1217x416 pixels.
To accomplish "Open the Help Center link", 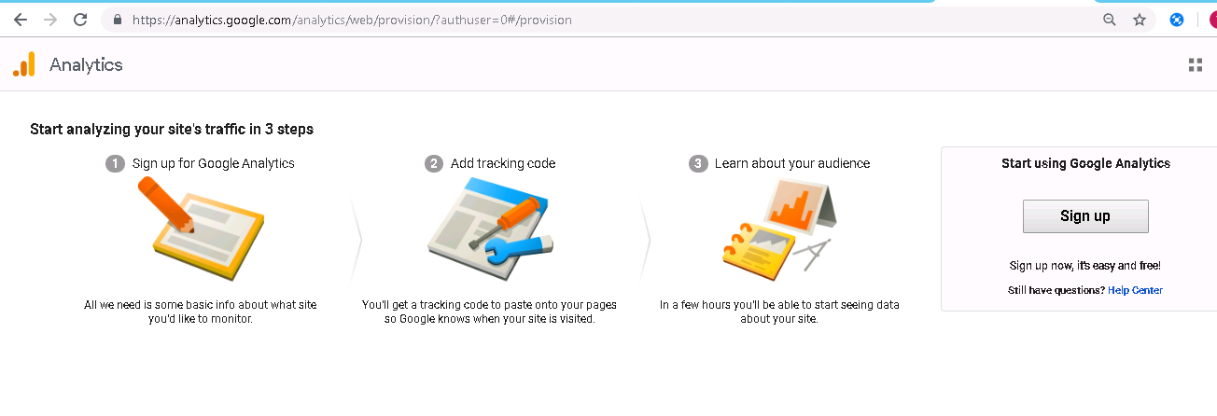I will tap(1135, 290).
